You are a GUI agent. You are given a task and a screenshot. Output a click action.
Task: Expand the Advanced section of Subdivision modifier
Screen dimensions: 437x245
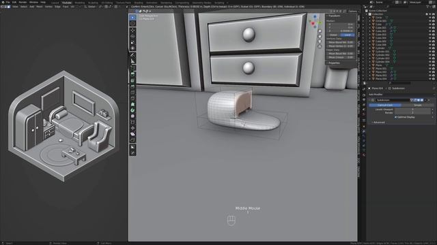point(378,122)
